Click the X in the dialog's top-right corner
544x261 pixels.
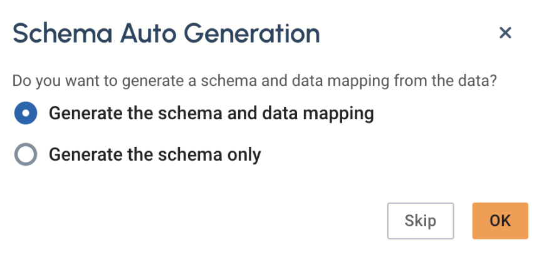tap(505, 33)
